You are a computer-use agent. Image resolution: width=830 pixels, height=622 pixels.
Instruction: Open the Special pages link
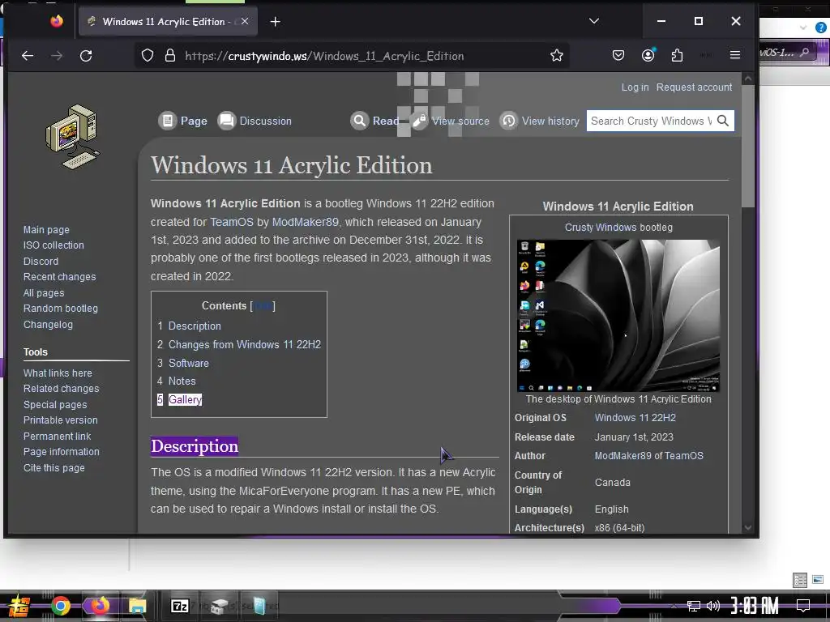[55, 405]
